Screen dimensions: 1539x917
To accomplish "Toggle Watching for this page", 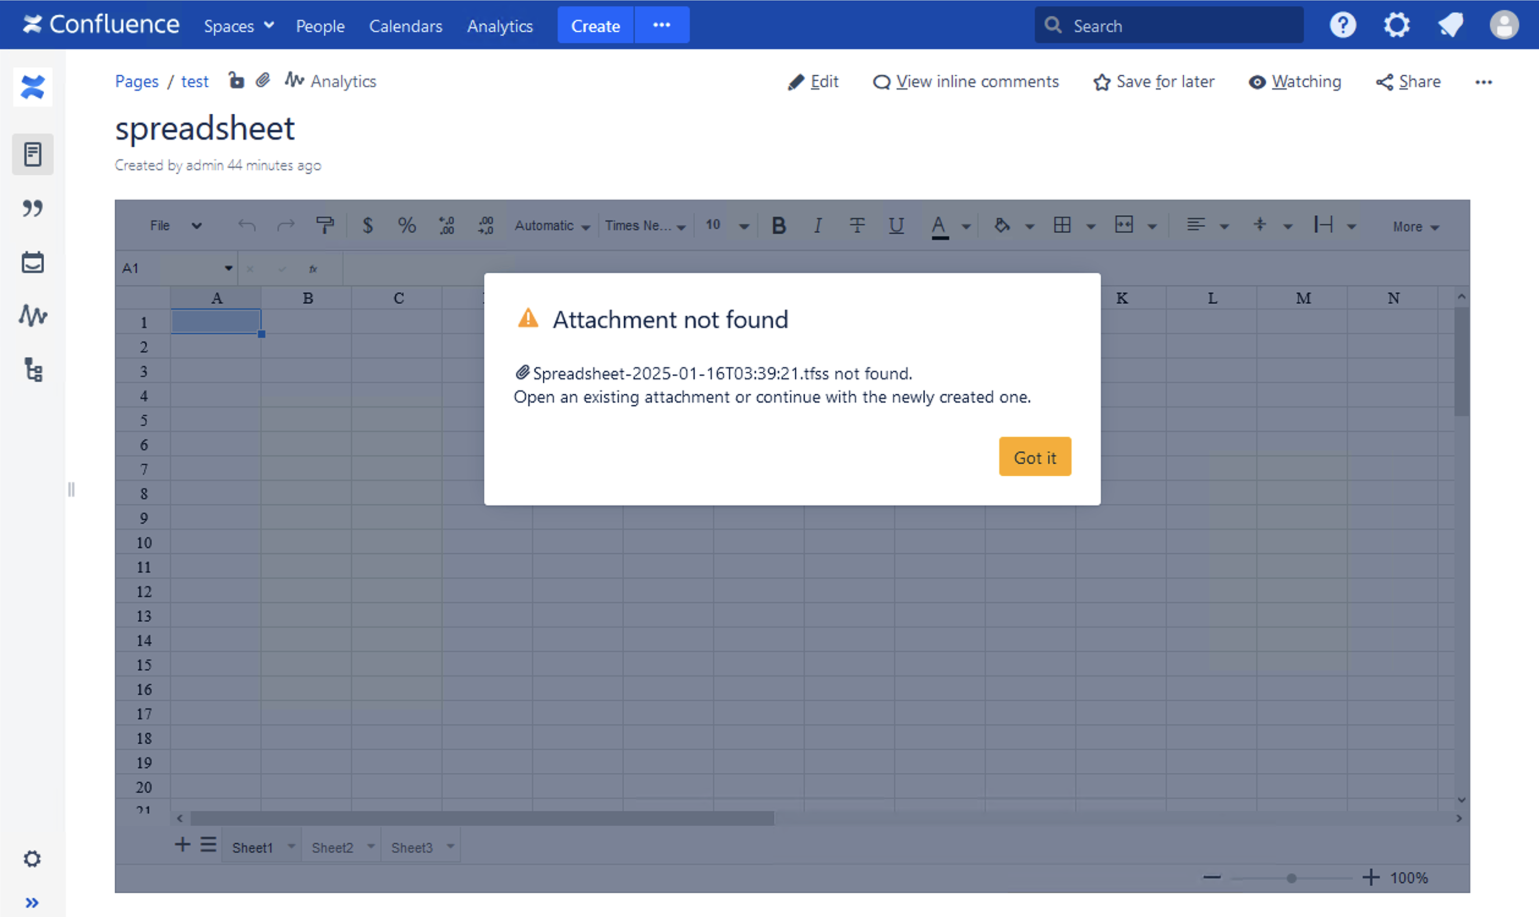I will click(x=1295, y=81).
